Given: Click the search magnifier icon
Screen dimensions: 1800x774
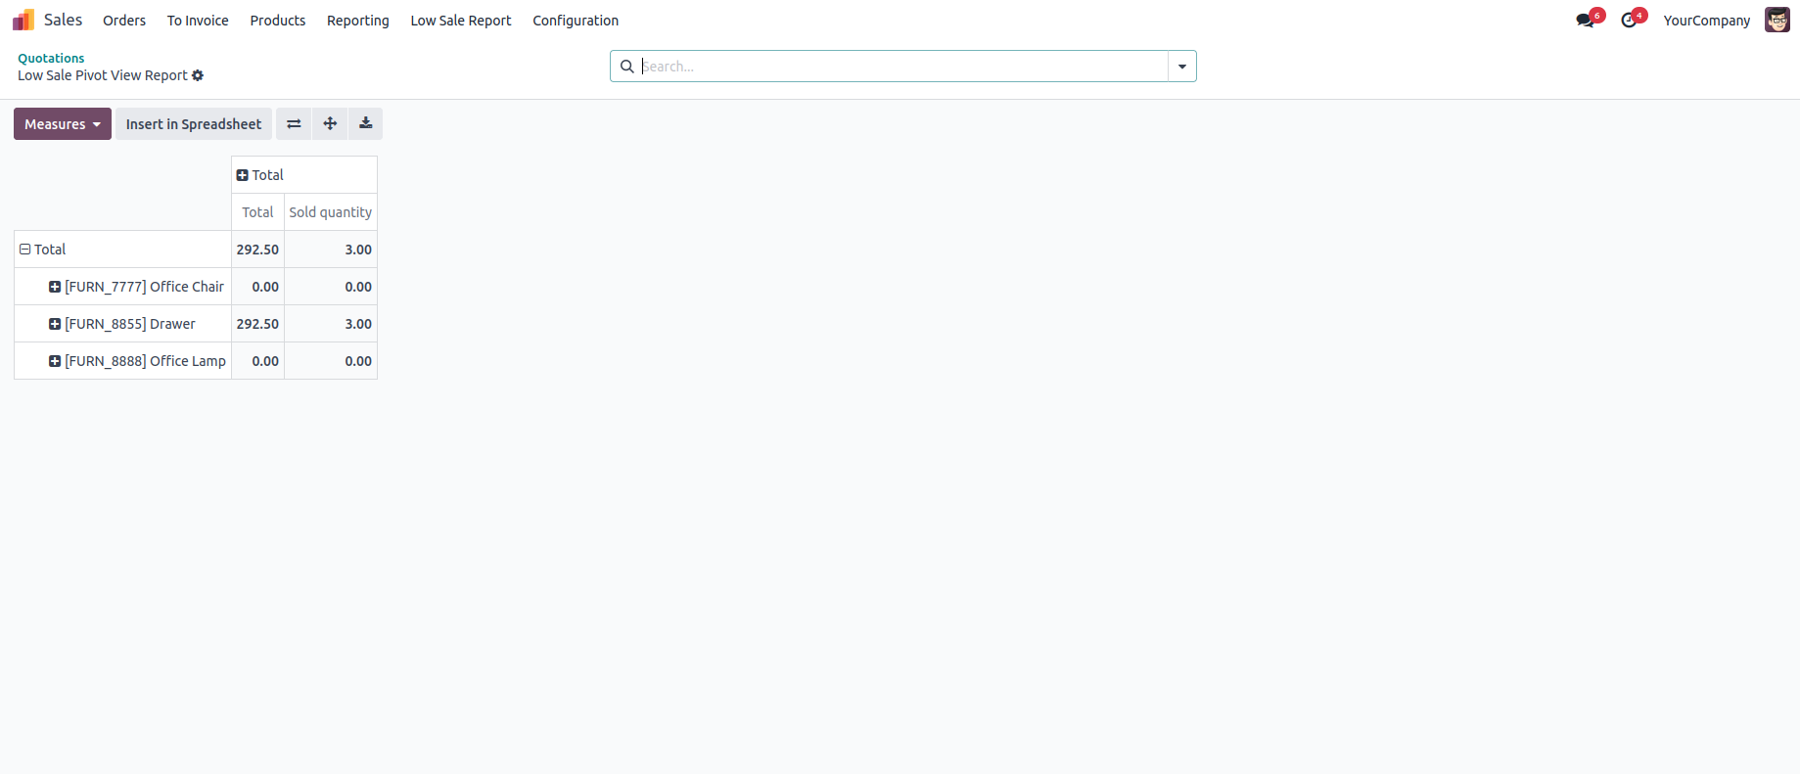Looking at the screenshot, I should [x=626, y=67].
